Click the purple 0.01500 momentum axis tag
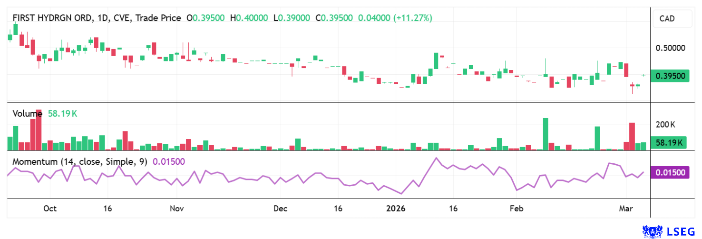The image size is (702, 239). pos(671,172)
